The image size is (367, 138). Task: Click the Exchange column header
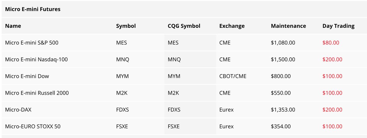[x=232, y=26]
